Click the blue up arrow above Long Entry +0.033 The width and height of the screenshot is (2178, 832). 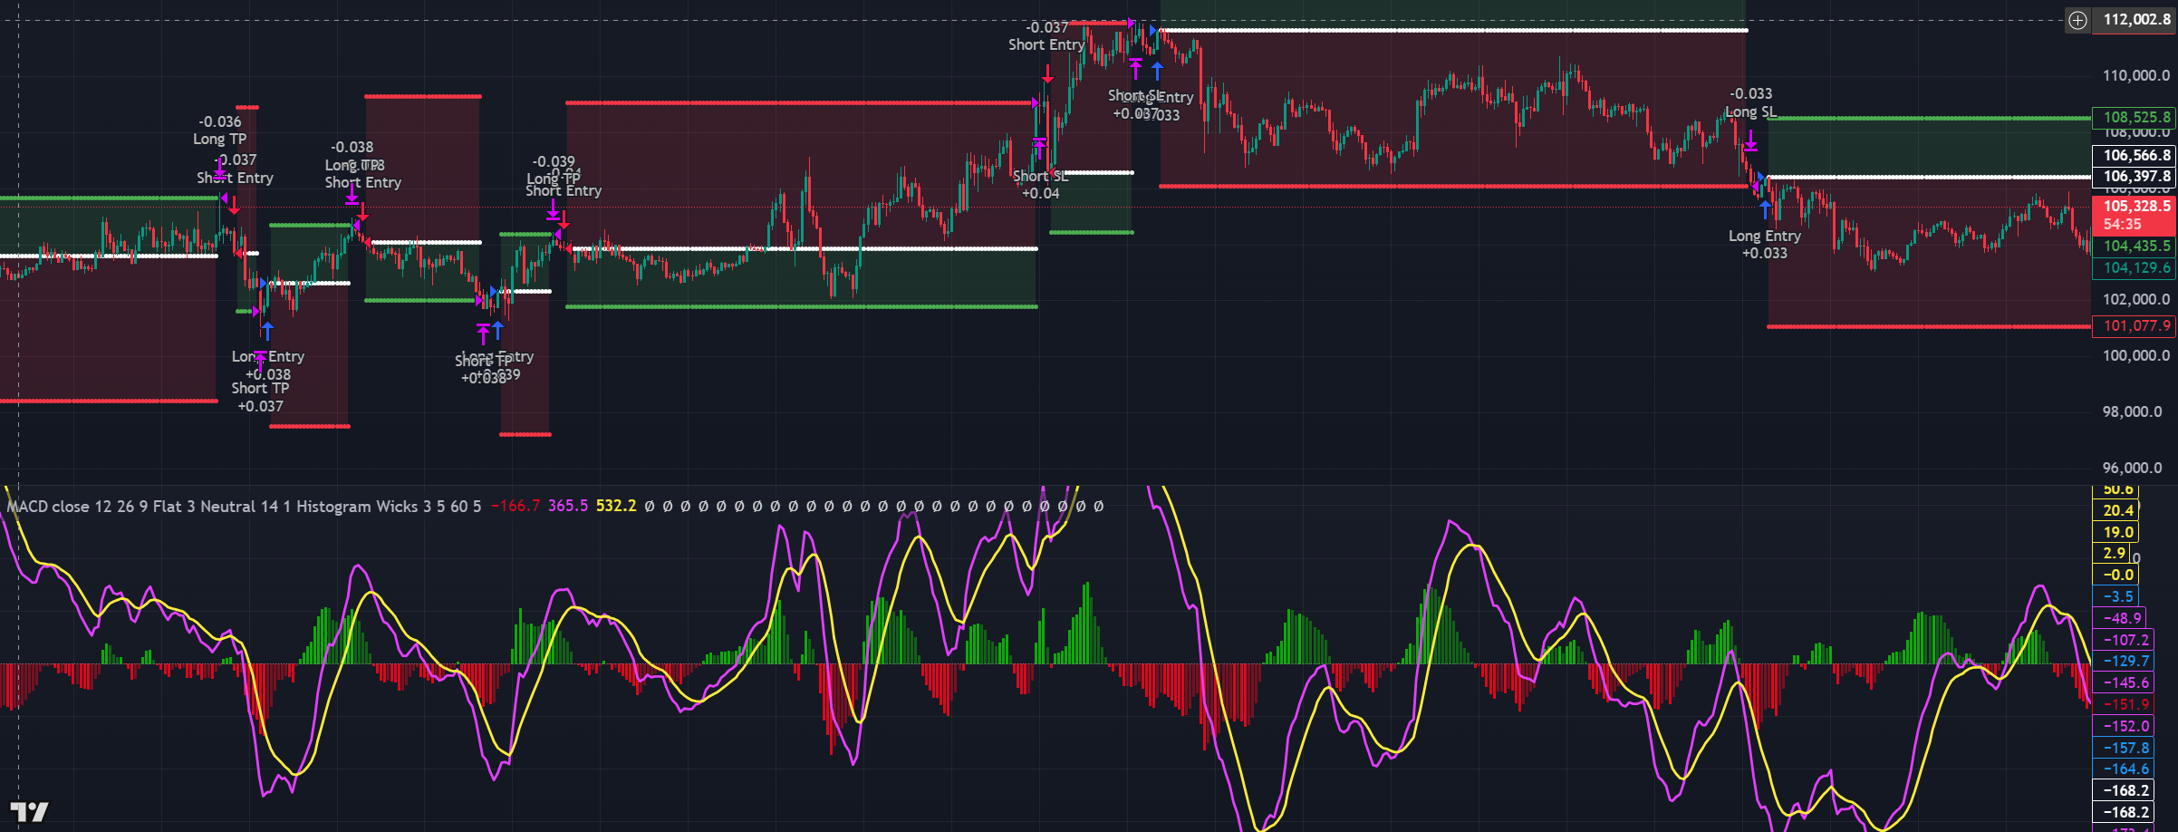[x=1765, y=209]
